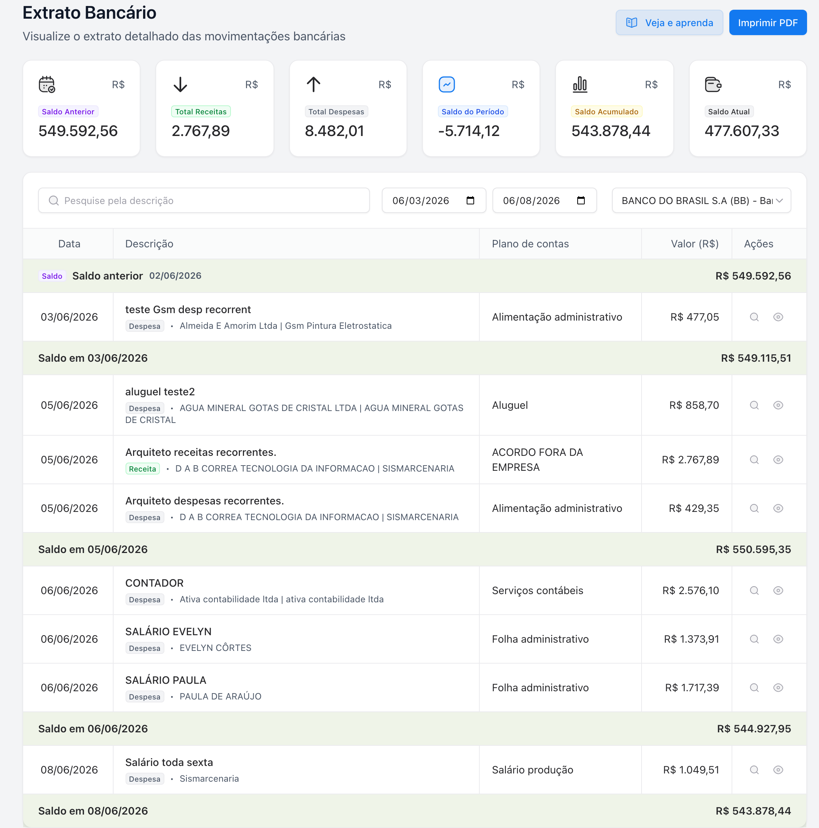Click the magnifier icon inside the search field
Screen dimensions: 819x828
point(53,201)
